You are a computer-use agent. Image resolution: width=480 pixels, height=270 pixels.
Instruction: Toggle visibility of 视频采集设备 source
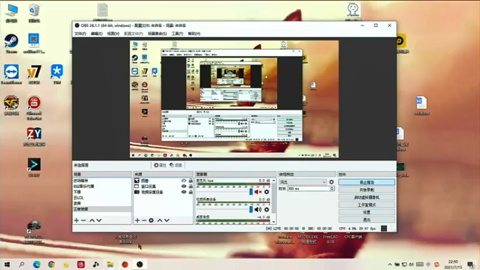tap(184, 192)
